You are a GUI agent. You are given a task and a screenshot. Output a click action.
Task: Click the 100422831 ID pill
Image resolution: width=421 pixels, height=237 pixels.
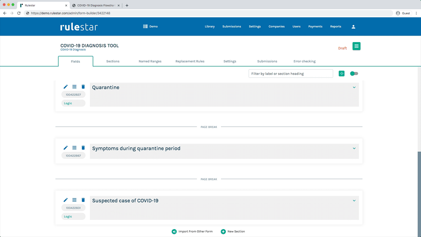tap(73, 208)
